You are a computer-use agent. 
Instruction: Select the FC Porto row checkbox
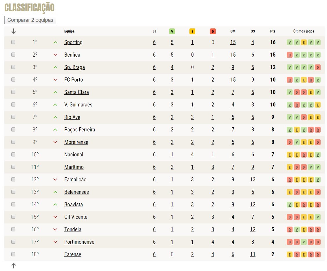point(13,80)
